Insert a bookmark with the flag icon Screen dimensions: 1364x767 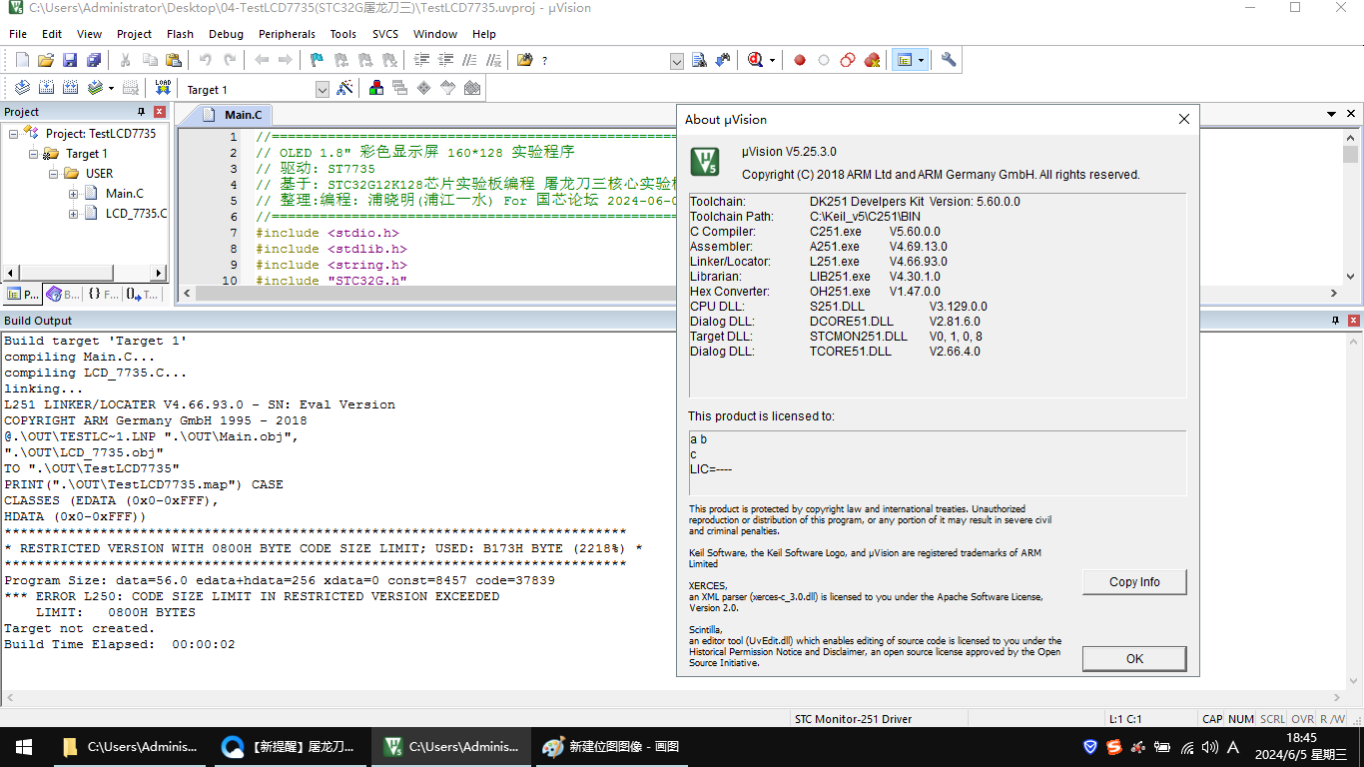[x=317, y=60]
